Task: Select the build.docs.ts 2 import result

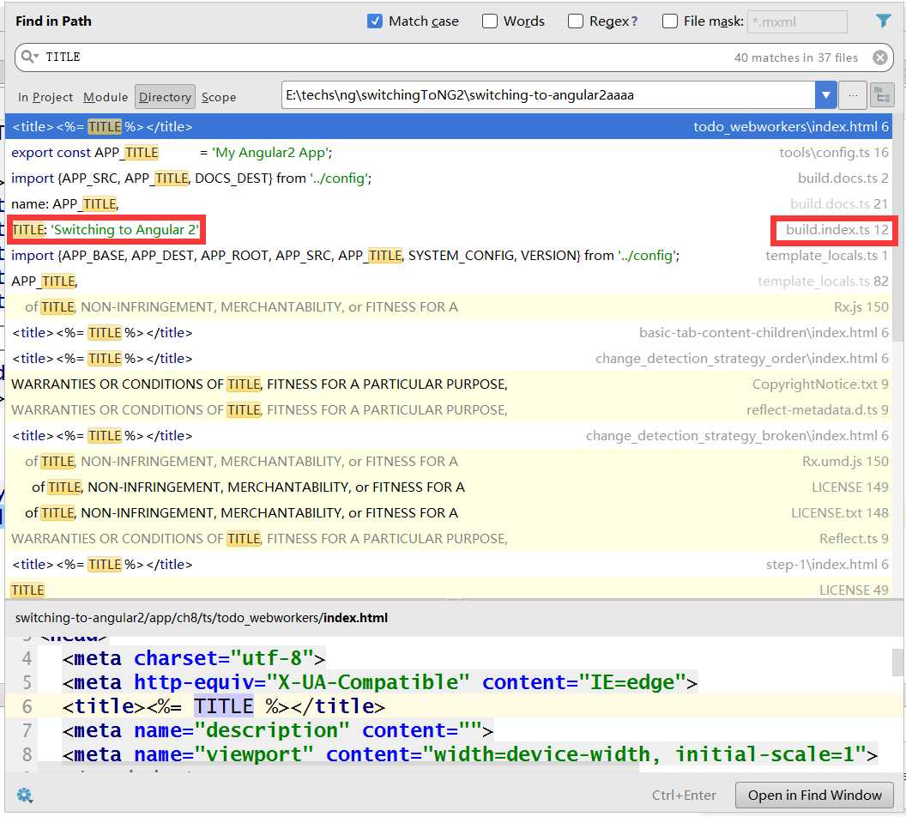Action: [449, 178]
